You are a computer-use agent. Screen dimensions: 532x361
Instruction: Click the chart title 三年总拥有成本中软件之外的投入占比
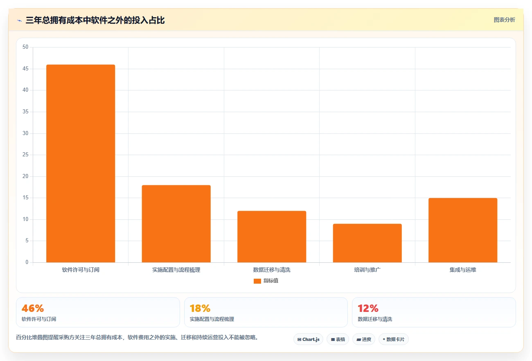pyautogui.click(x=95, y=20)
